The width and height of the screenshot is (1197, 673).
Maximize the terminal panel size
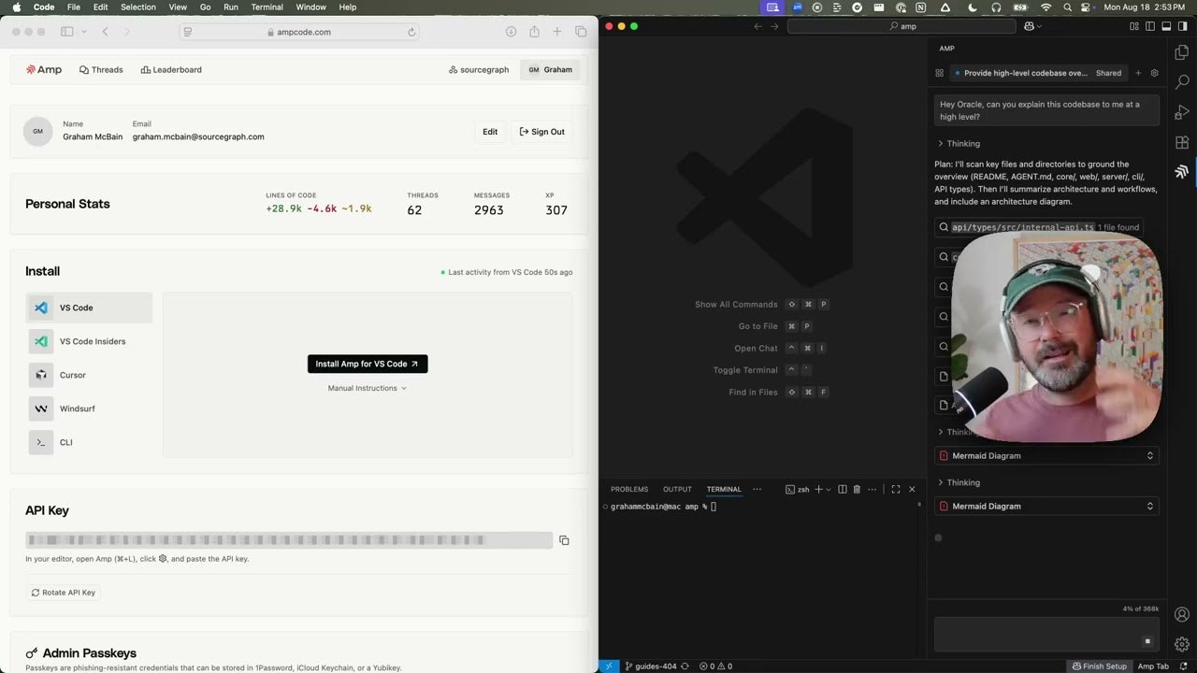[895, 489]
